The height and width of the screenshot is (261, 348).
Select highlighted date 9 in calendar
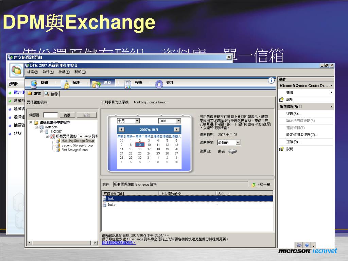(x=140, y=145)
